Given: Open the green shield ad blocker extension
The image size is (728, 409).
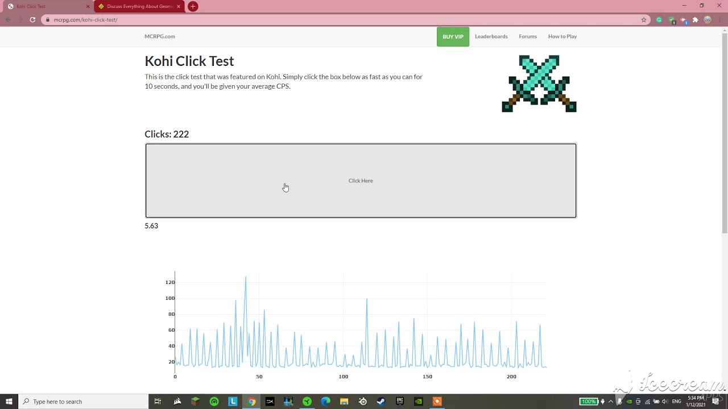Looking at the screenshot, I should (672, 20).
